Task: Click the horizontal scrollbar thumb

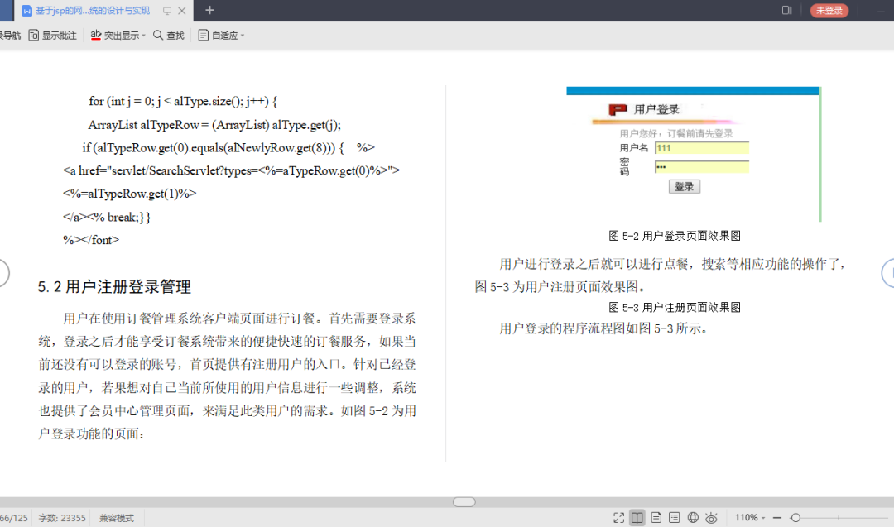Action: pyautogui.click(x=464, y=502)
